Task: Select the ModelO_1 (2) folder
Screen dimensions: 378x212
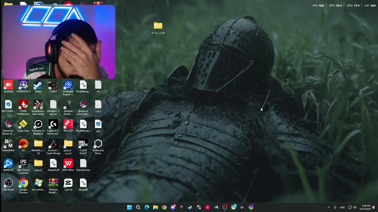Action: (38, 147)
